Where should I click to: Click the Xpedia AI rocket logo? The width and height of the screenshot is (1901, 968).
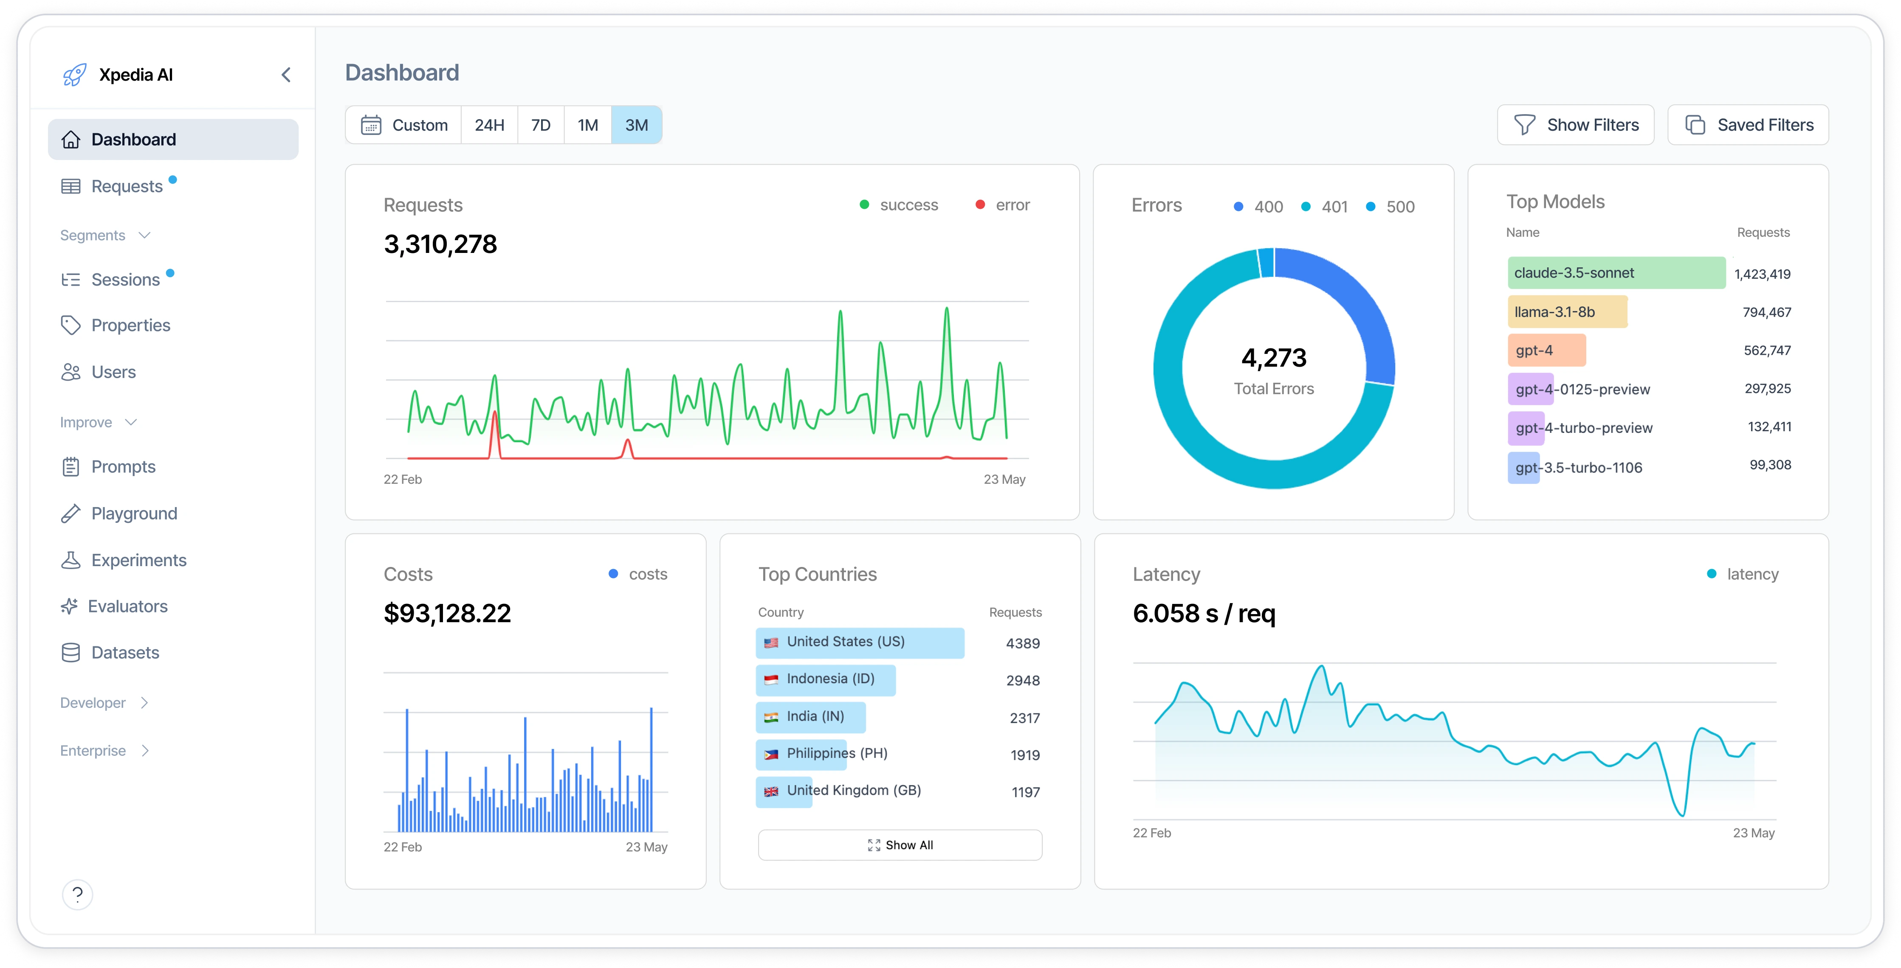(x=74, y=74)
